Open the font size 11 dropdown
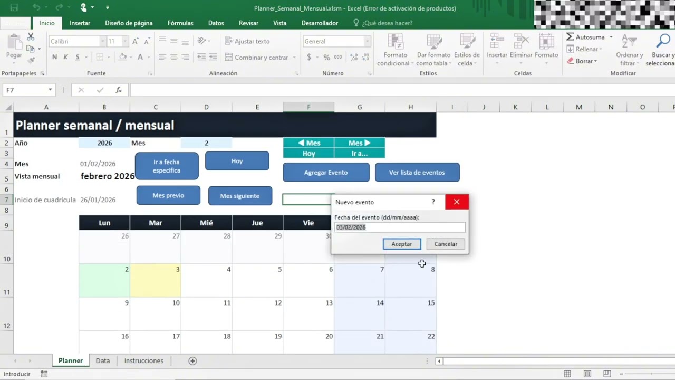The width and height of the screenshot is (675, 380). coord(125,41)
